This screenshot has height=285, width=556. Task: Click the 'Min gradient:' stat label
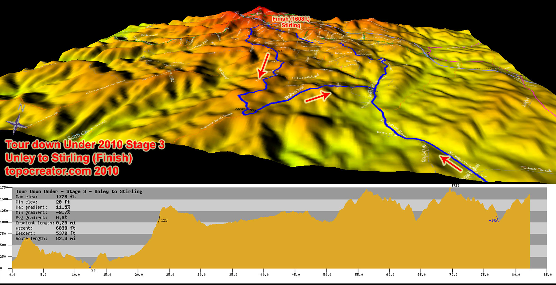pyautogui.click(x=31, y=212)
